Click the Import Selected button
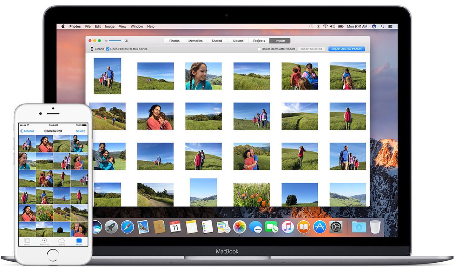Image resolution: width=455 pixels, height=268 pixels. 311,49
